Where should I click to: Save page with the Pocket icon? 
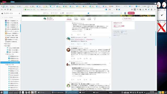point(117,9)
